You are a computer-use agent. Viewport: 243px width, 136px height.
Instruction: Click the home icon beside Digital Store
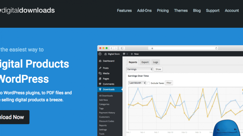105,54
